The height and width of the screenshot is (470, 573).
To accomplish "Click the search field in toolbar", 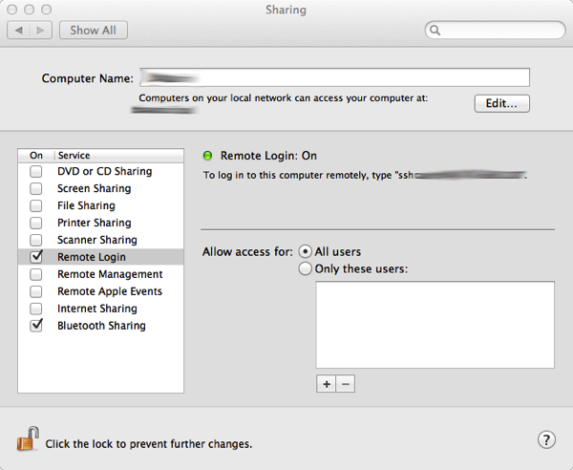I will pos(495,30).
